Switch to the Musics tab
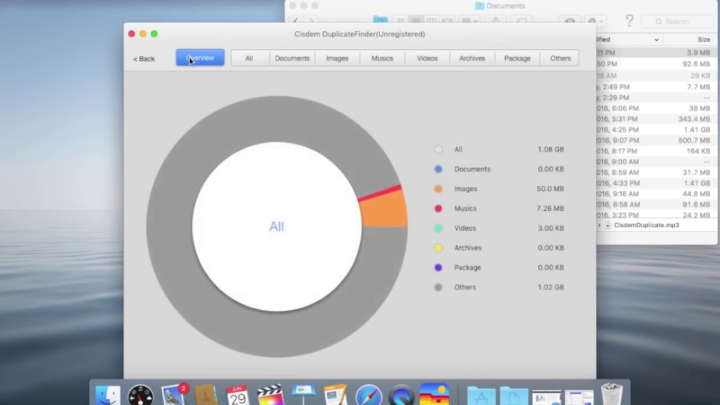This screenshot has width=720, height=405. (x=382, y=58)
